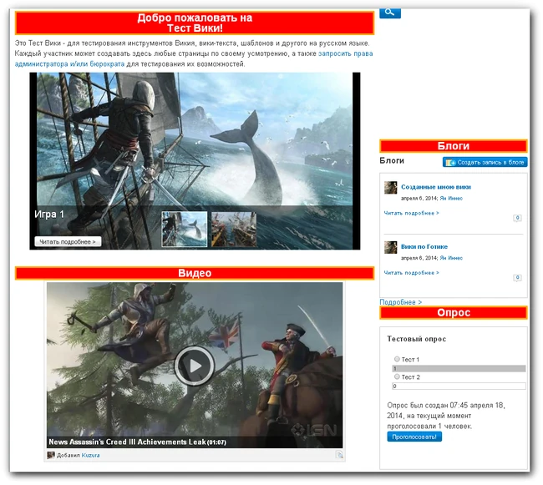
Task: Click the 'Опрос' section header
Action: click(454, 313)
